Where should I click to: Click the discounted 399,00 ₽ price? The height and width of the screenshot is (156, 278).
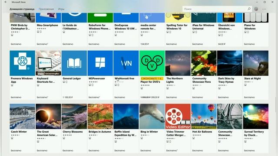(155, 97)
